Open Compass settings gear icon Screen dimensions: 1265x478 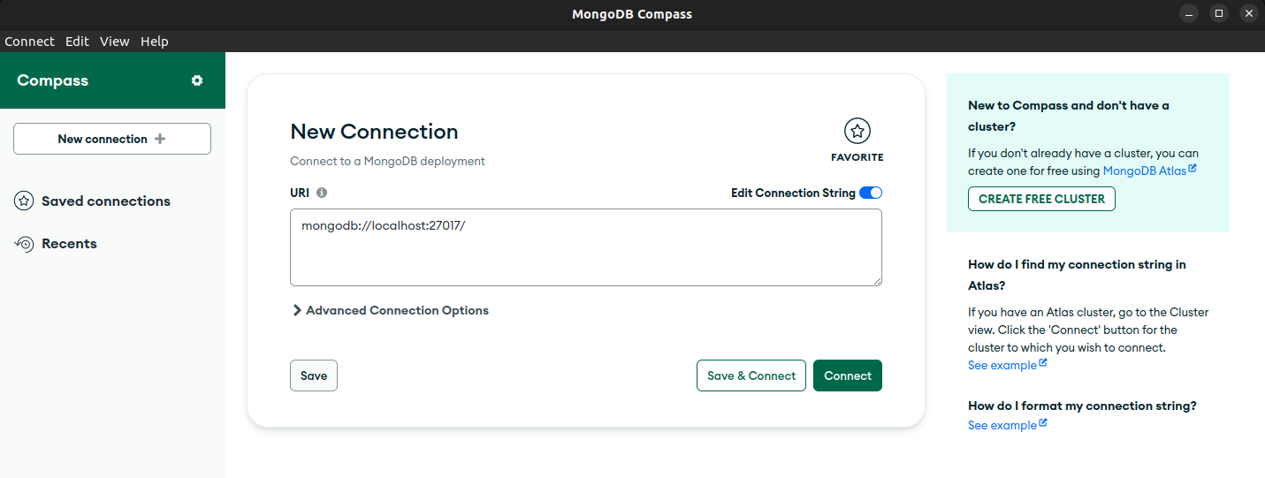(x=197, y=80)
